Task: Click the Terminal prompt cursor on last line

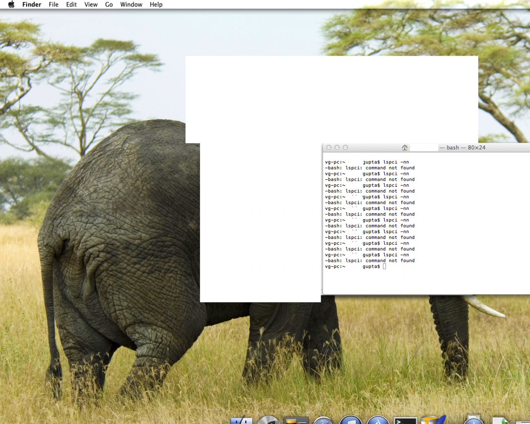Action: click(384, 266)
